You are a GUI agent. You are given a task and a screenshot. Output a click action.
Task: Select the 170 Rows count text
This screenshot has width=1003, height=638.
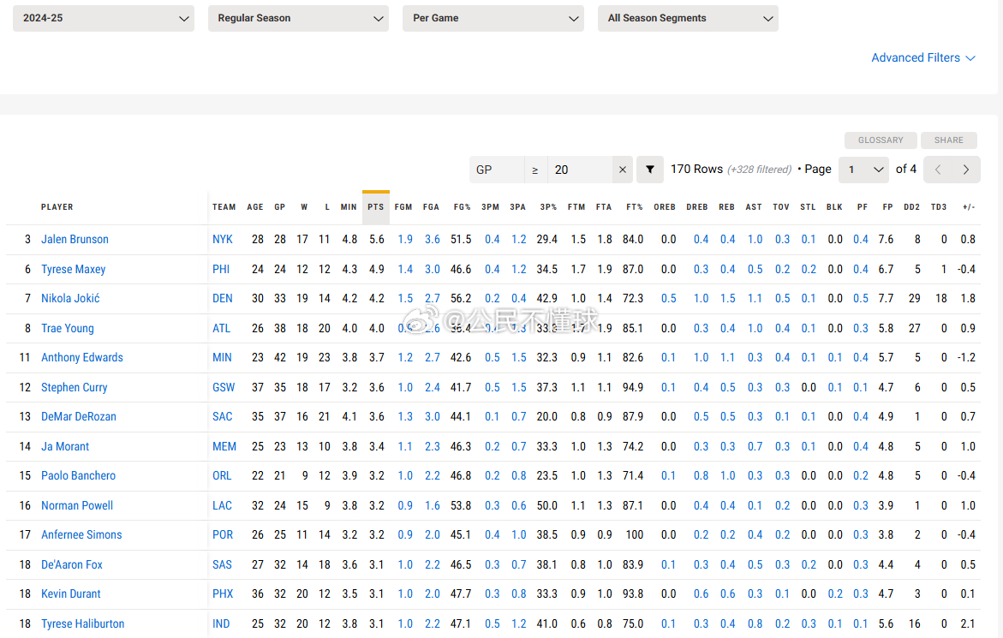click(696, 170)
